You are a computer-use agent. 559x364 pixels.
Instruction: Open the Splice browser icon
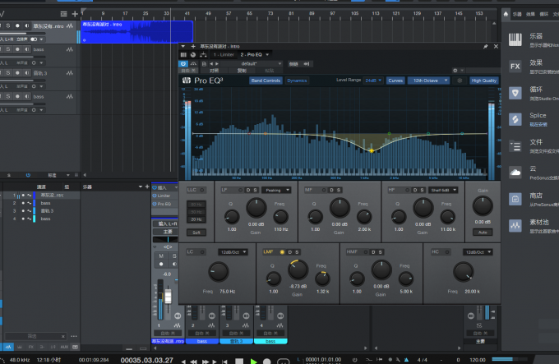515,119
